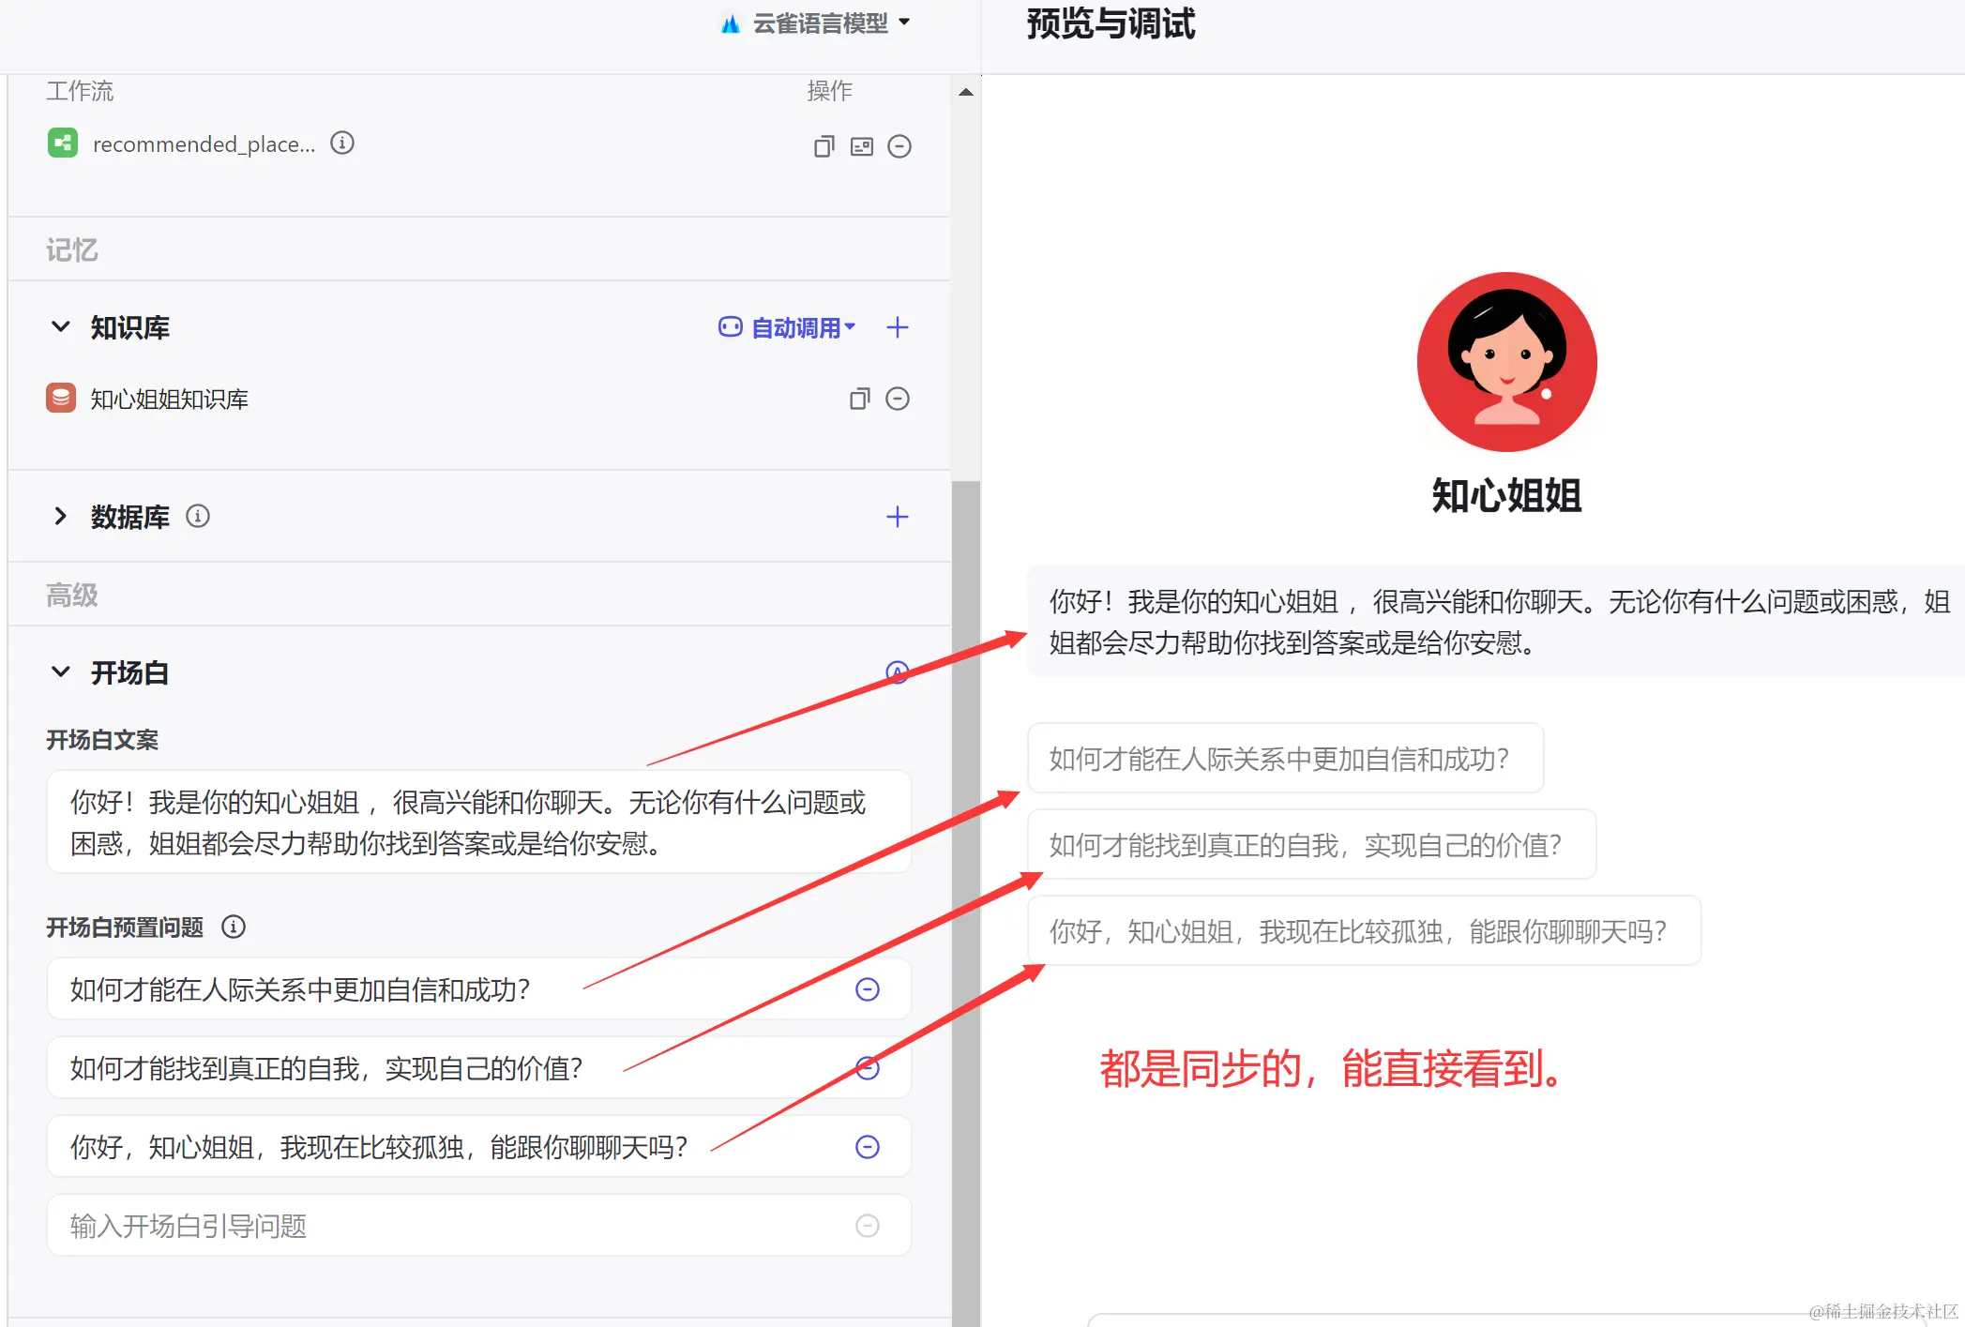
Task: Expand the 数据库 section
Action: (x=61, y=516)
